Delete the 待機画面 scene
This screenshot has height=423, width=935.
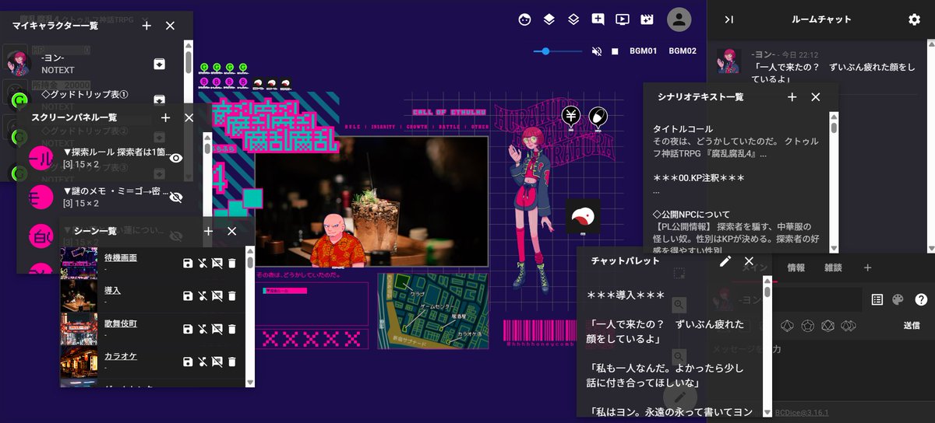[x=231, y=264]
